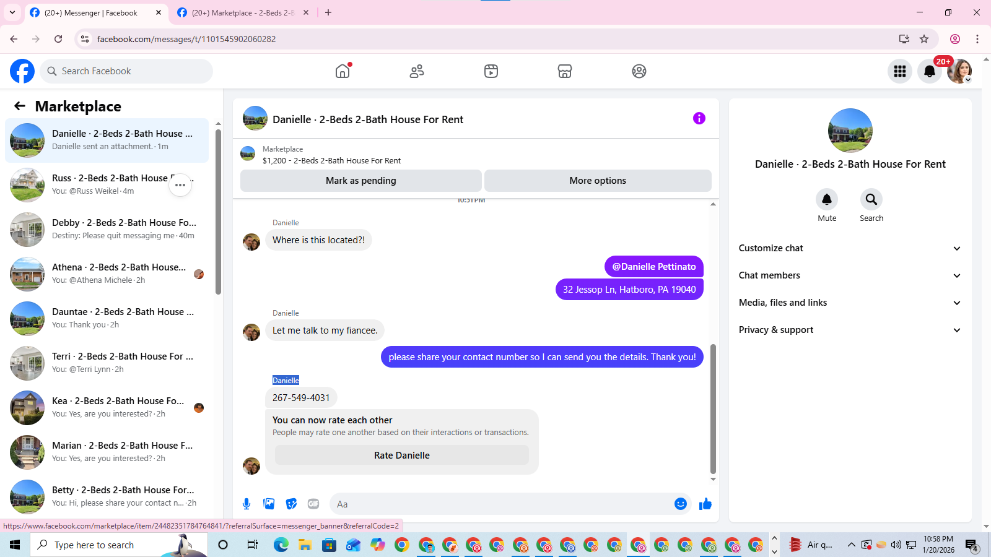Open conversation information purple icon
Viewport: 991px width, 557px height.
point(699,118)
